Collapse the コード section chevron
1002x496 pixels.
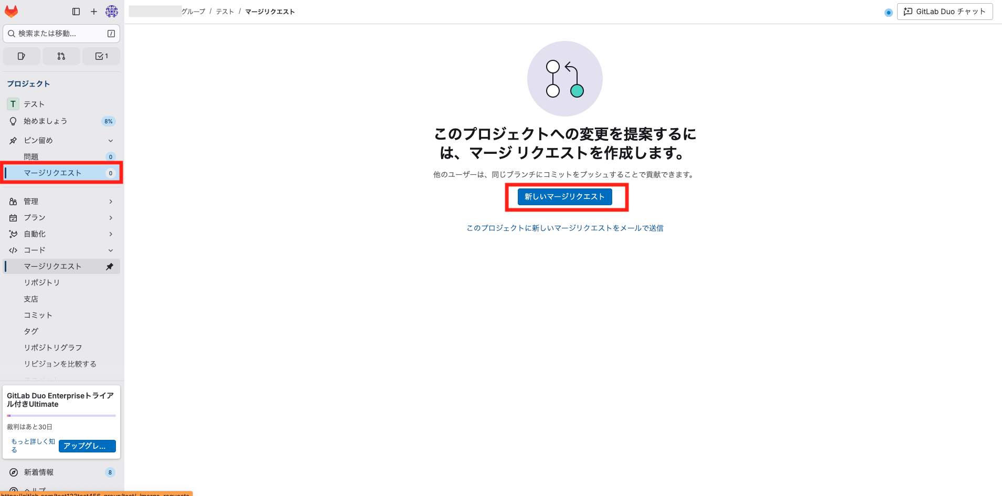tap(111, 250)
